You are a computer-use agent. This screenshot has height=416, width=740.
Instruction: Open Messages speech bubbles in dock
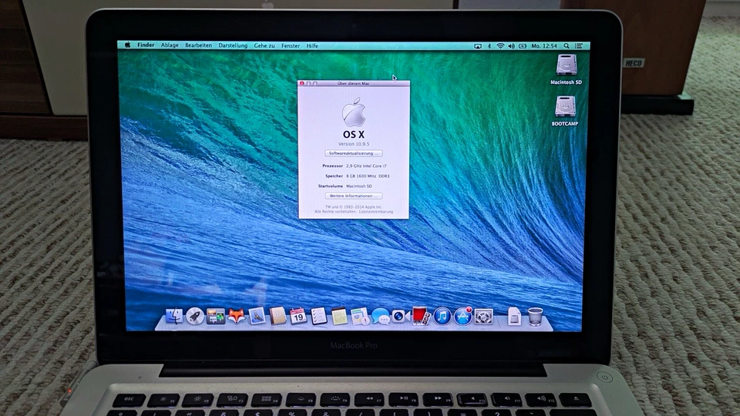380,317
